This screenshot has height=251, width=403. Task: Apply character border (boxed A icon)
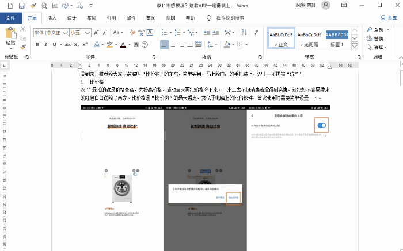150,33
